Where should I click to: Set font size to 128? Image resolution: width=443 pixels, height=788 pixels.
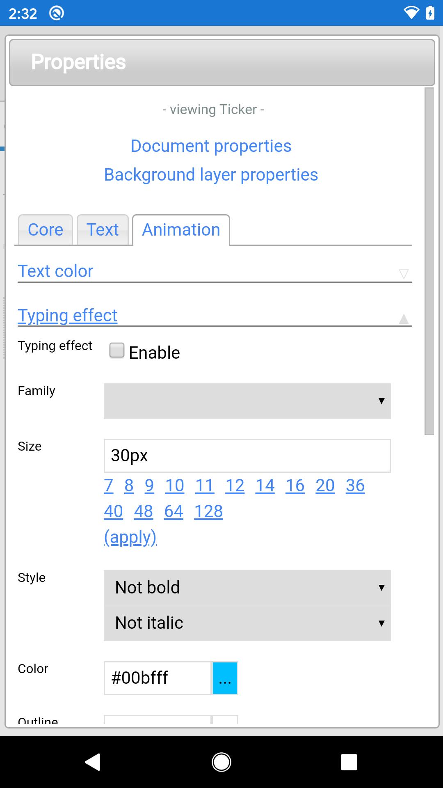point(208,511)
